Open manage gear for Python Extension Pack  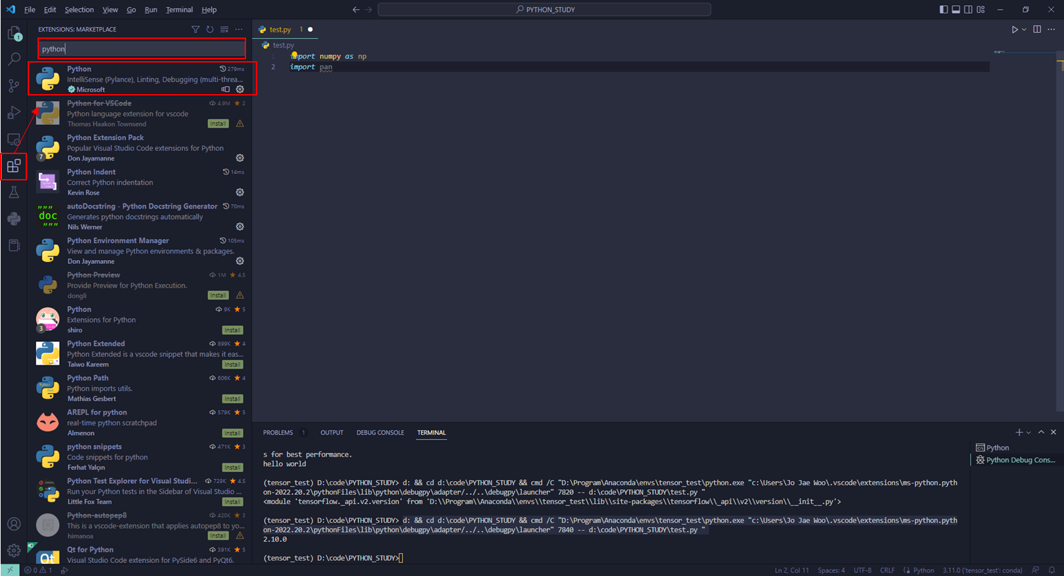[240, 158]
